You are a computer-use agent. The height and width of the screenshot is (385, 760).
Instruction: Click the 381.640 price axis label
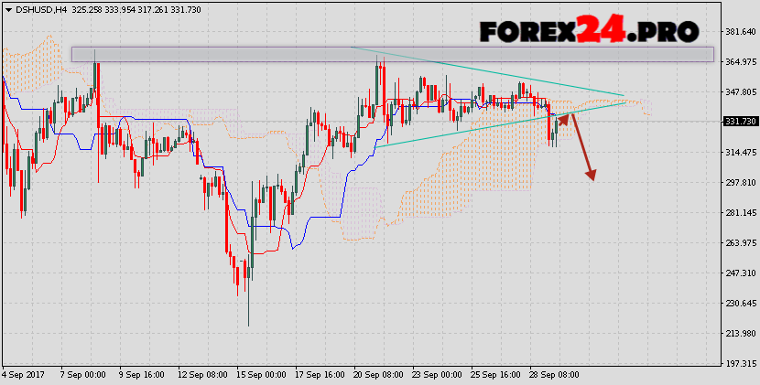click(739, 32)
